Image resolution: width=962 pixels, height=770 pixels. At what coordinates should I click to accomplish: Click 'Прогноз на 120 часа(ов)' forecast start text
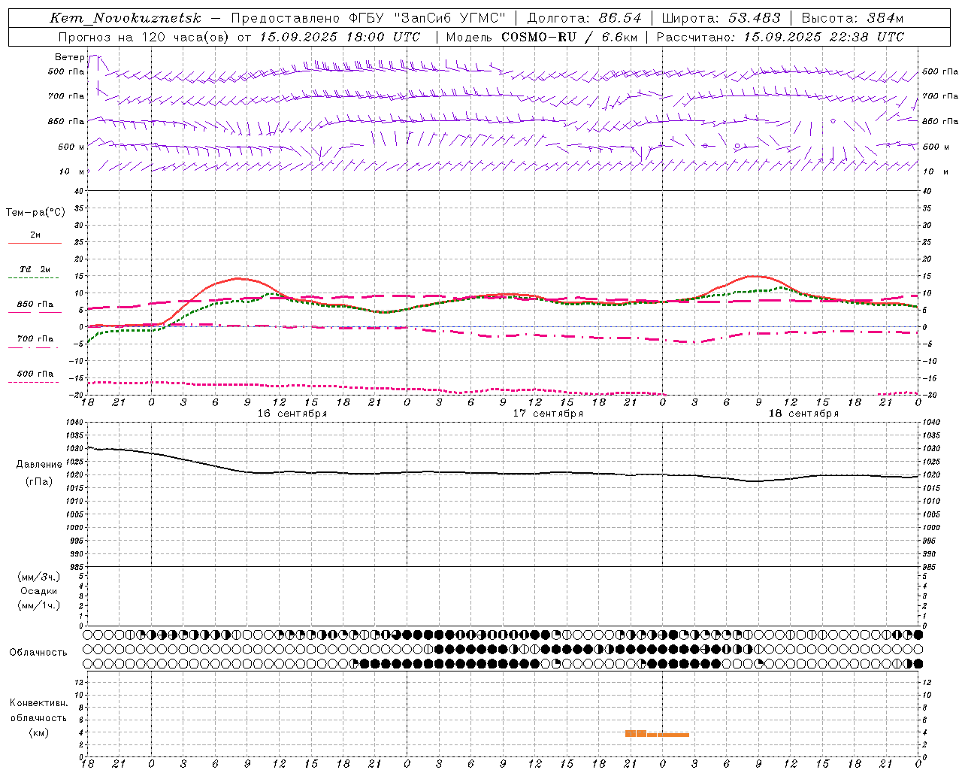click(145, 37)
